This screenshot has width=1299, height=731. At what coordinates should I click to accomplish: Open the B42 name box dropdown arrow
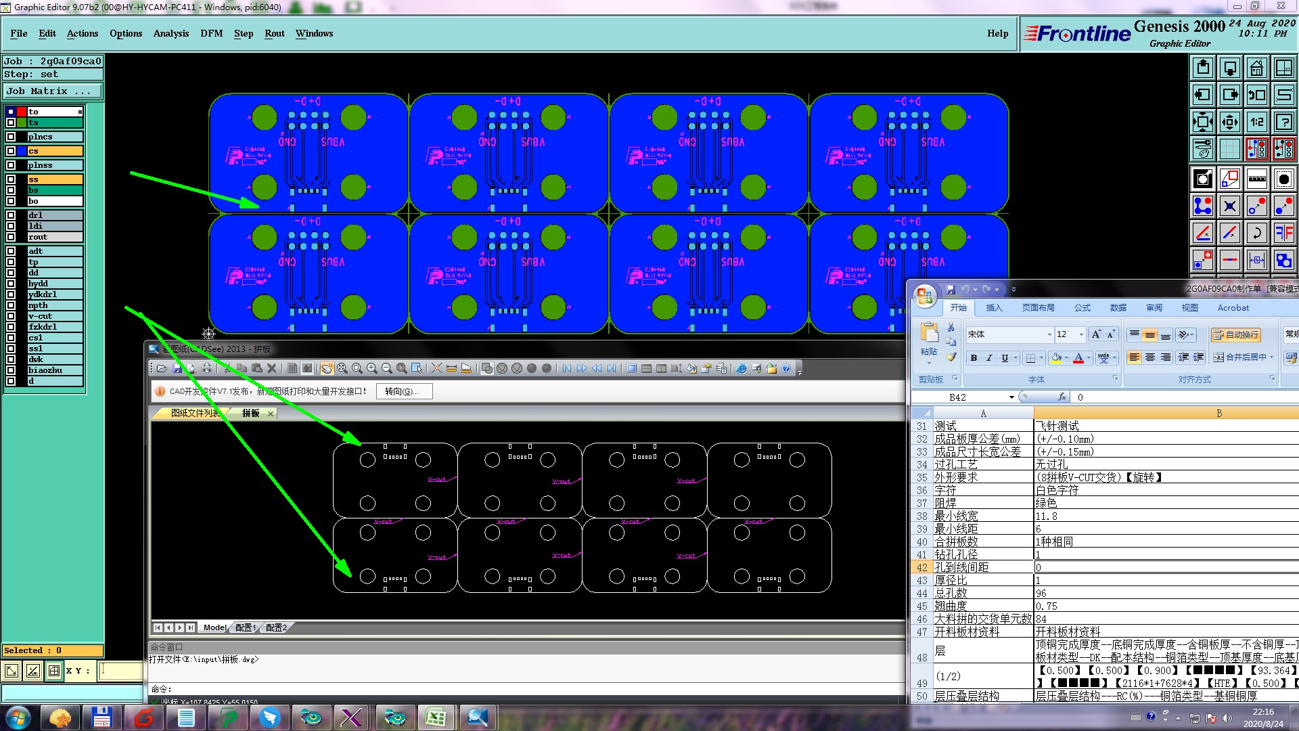[1011, 397]
